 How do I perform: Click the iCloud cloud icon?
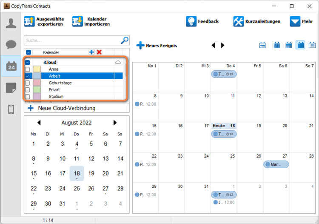click(x=118, y=62)
